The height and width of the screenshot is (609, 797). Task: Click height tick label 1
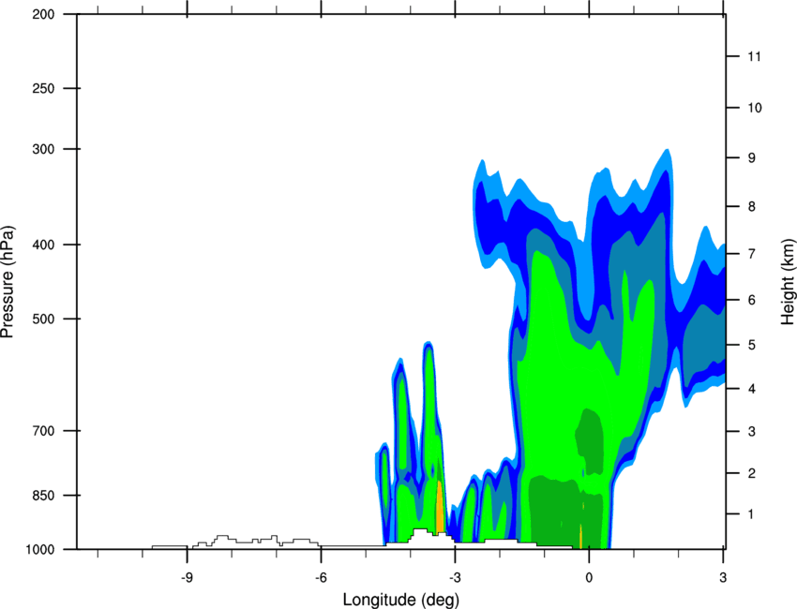pyautogui.click(x=752, y=514)
